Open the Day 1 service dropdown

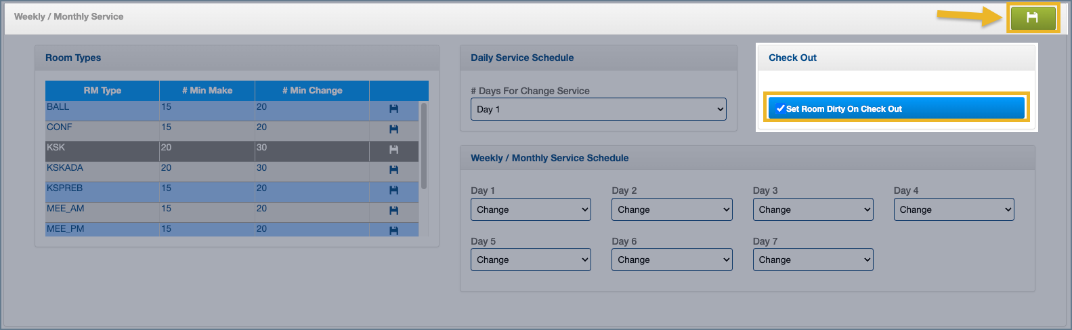coord(530,209)
